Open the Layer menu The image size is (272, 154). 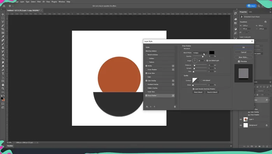22,2
